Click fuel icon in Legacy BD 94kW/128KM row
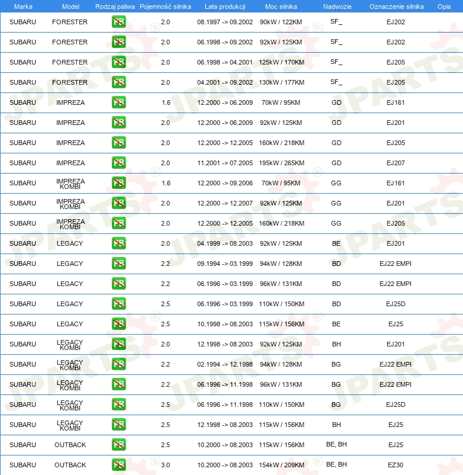The image size is (463, 475). point(118,264)
